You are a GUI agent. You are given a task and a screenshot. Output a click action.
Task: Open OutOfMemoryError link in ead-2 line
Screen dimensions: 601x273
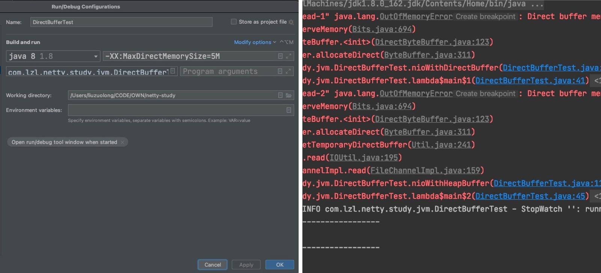pyautogui.click(x=416, y=94)
